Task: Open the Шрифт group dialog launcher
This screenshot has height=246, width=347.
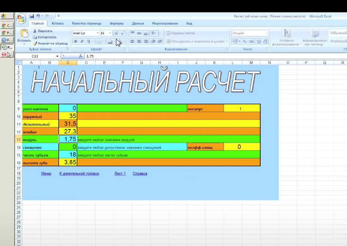Action: [124, 49]
